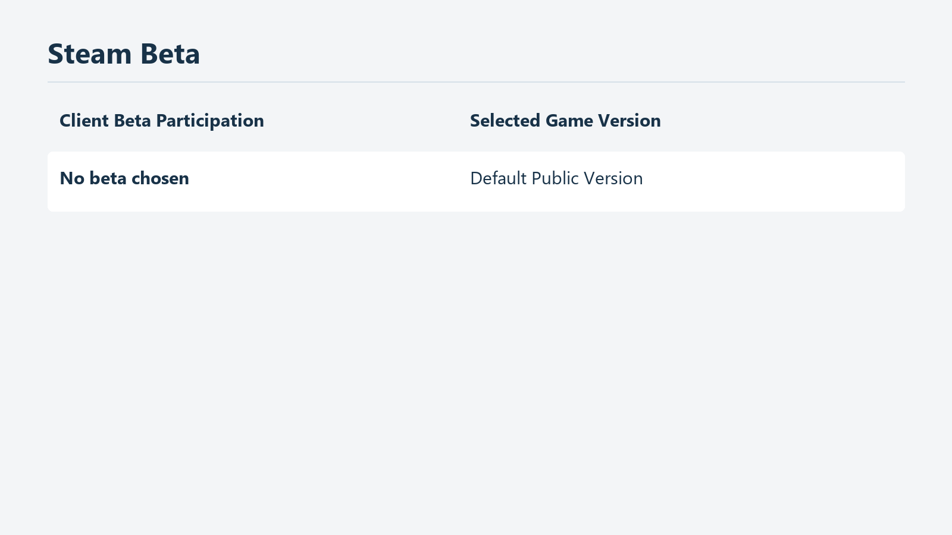Image resolution: width=952 pixels, height=535 pixels.
Task: Select the Client Beta Participation column header
Action: pos(162,121)
